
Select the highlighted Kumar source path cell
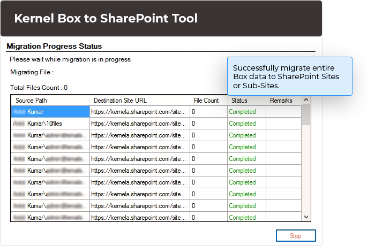tap(50, 112)
